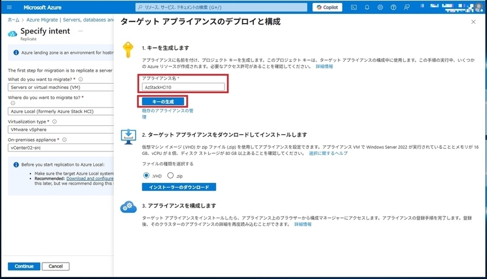Screen dimensions: 487x279
Task: Click info icon next to What do you want to migrate
Action: pos(80,80)
